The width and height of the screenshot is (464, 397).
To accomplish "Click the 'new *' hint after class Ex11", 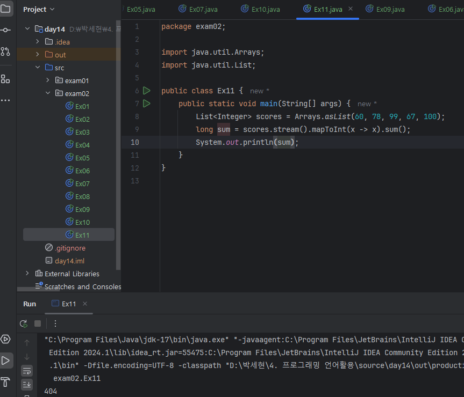I will point(260,91).
